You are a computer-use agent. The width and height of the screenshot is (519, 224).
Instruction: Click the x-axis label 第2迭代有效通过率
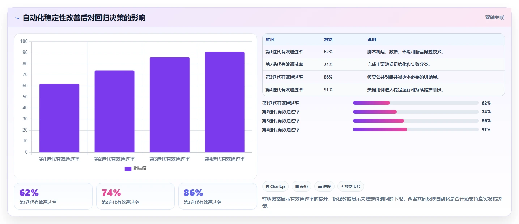(114, 159)
